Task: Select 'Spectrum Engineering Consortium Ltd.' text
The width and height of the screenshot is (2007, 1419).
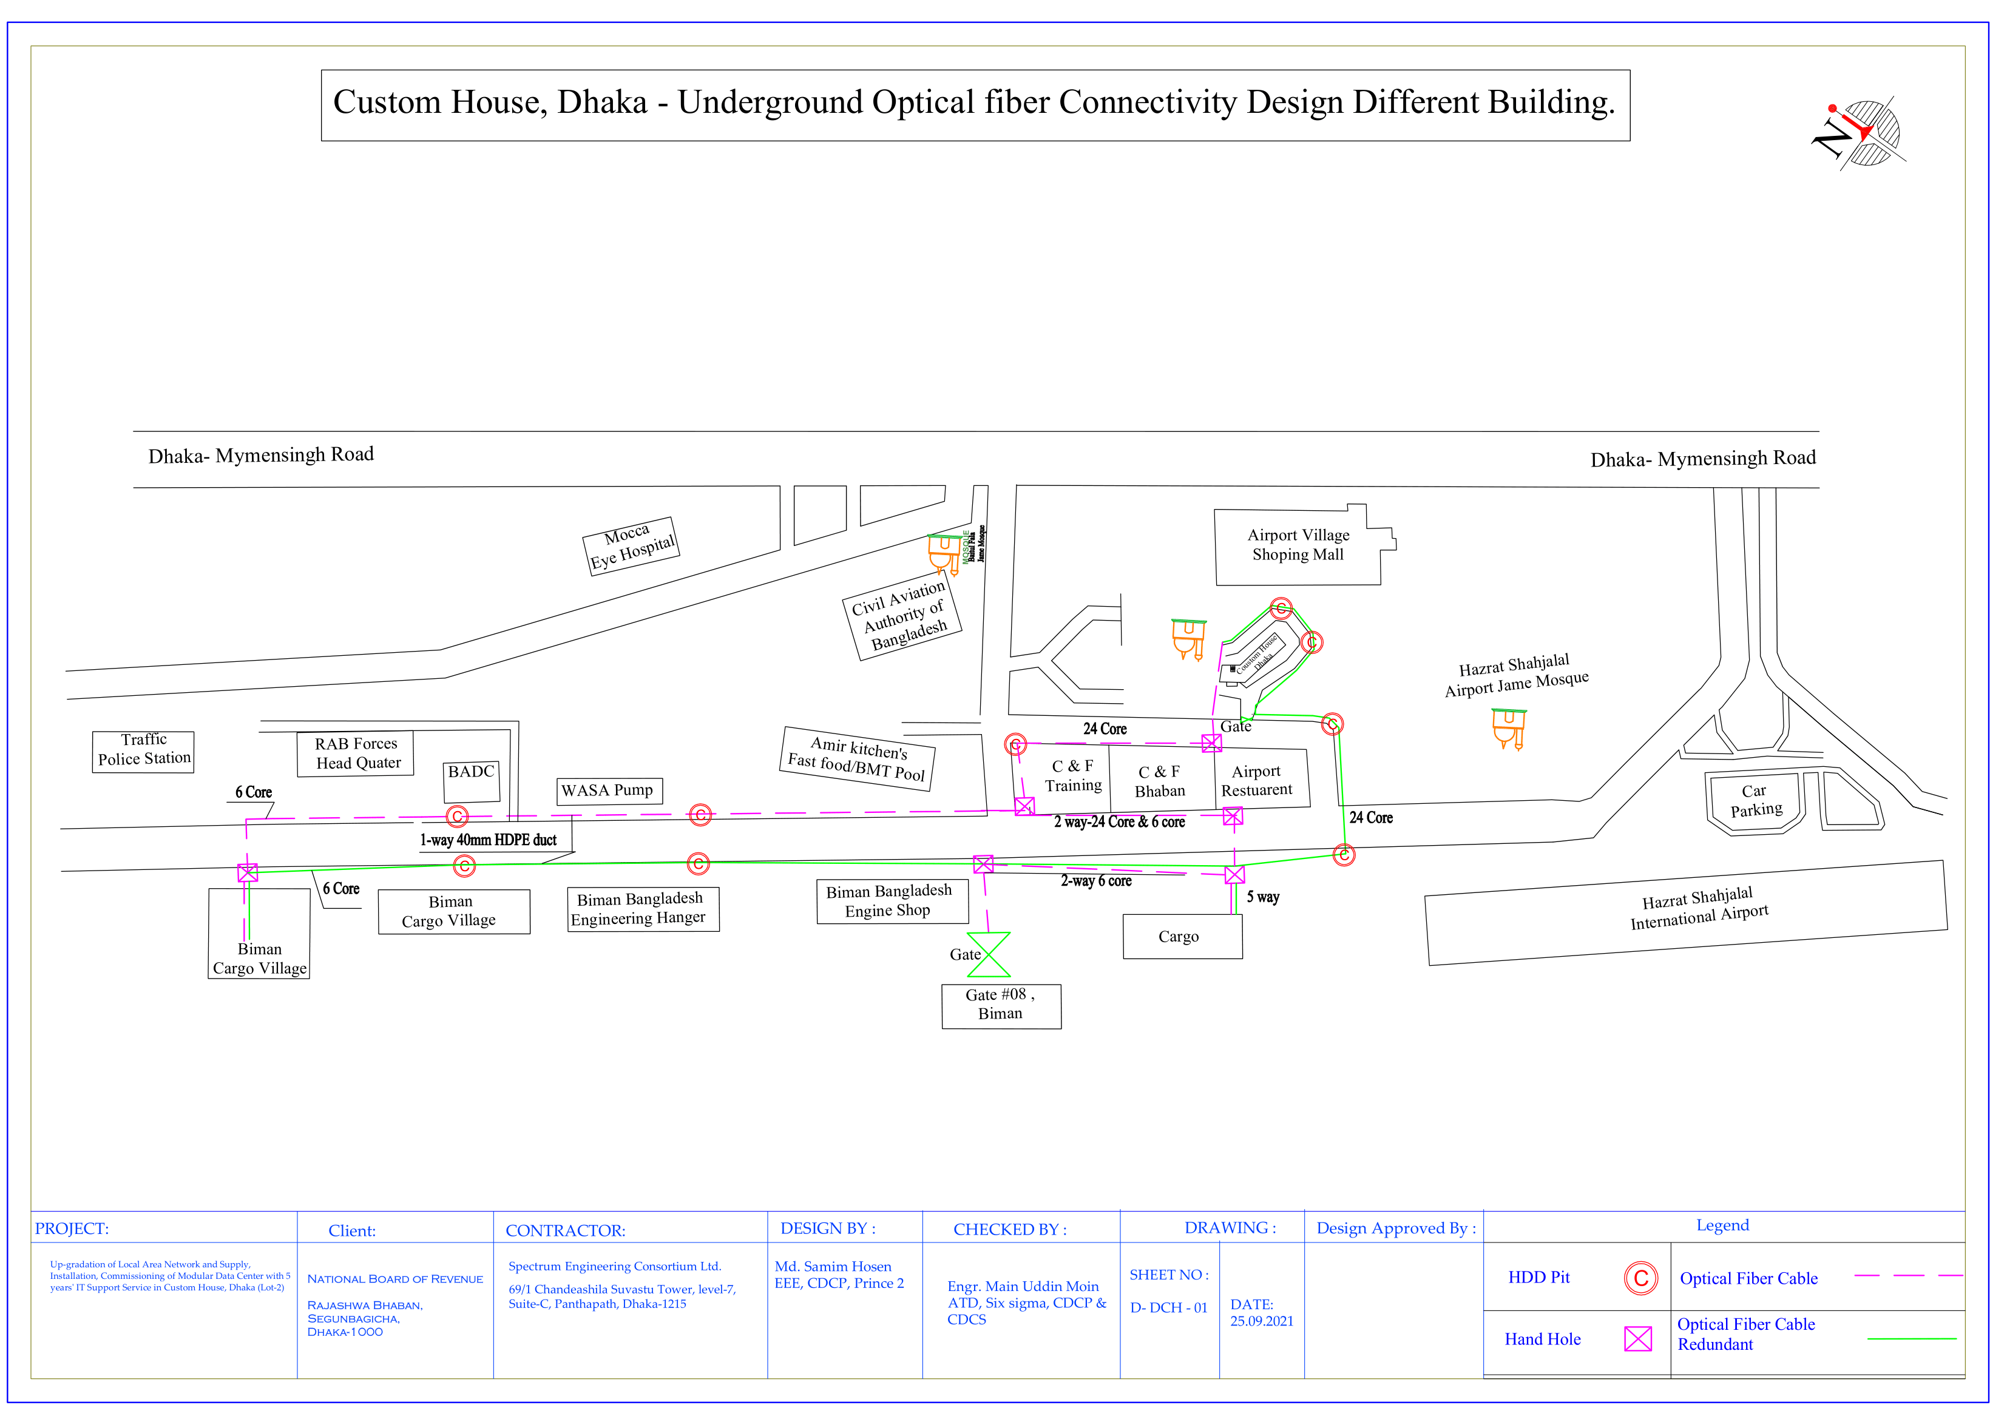Action: click(x=615, y=1266)
